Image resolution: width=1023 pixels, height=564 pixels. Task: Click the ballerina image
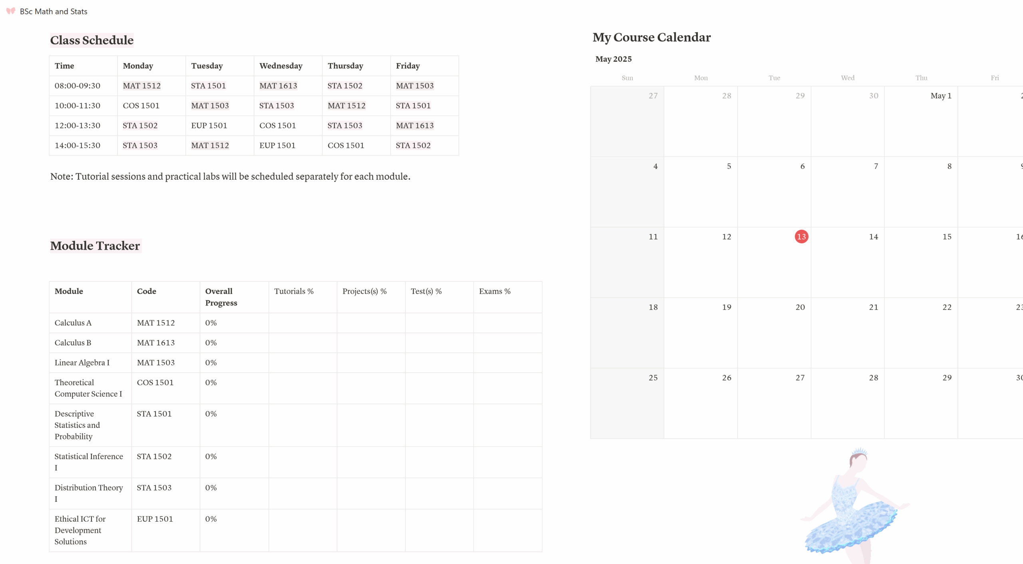[854, 504]
